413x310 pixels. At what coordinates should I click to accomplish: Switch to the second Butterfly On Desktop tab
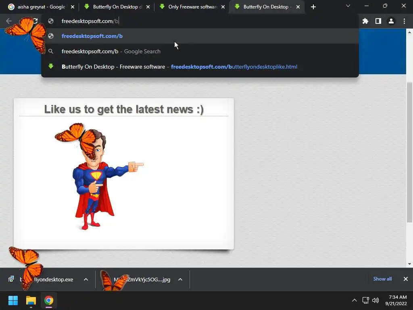[113, 7]
